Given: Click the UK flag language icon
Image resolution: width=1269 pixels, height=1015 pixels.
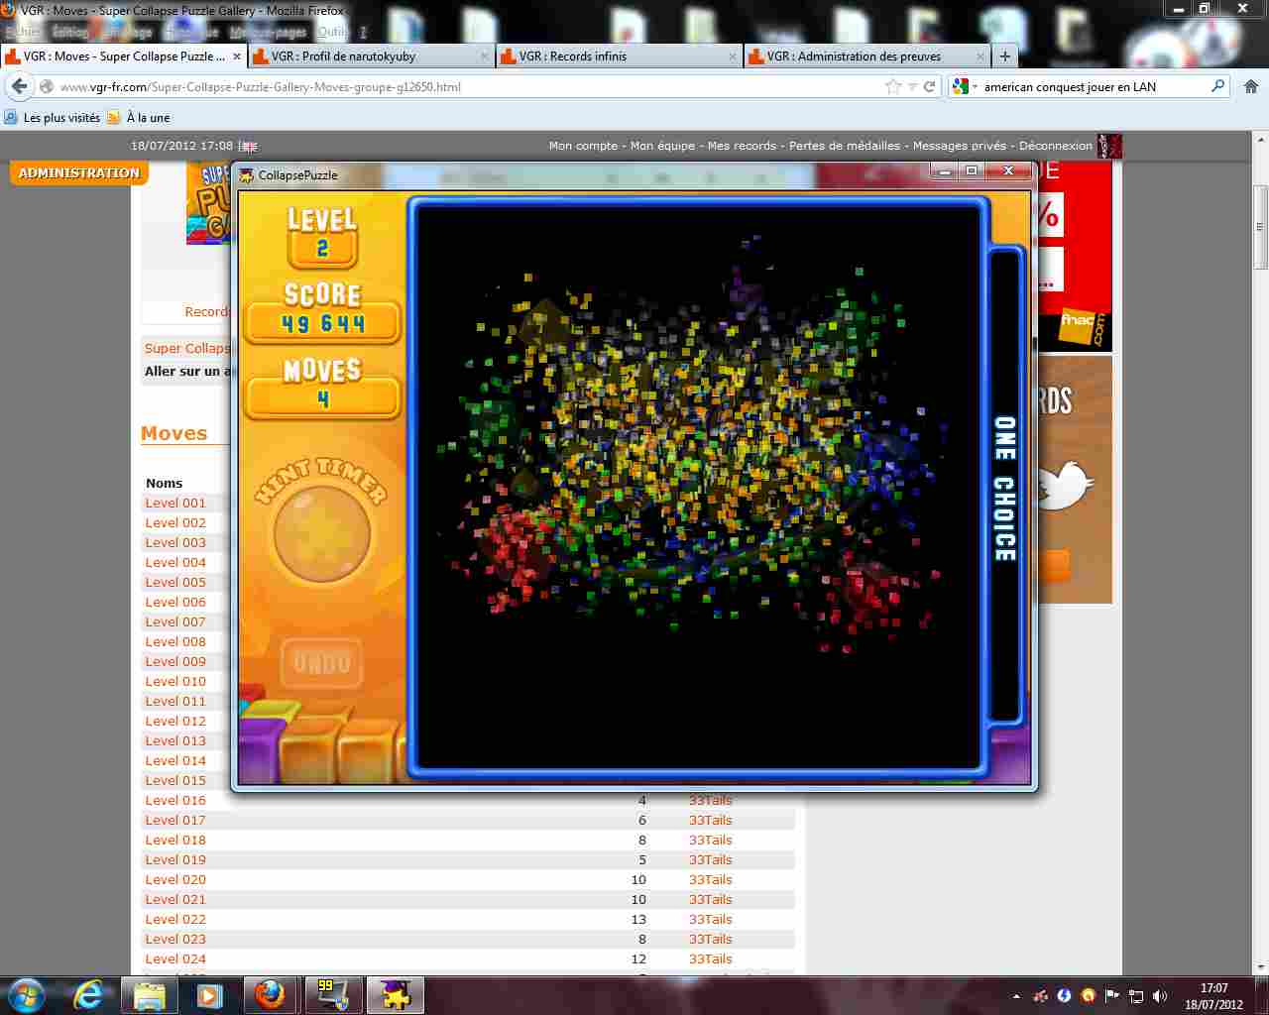Looking at the screenshot, I should pyautogui.click(x=249, y=146).
